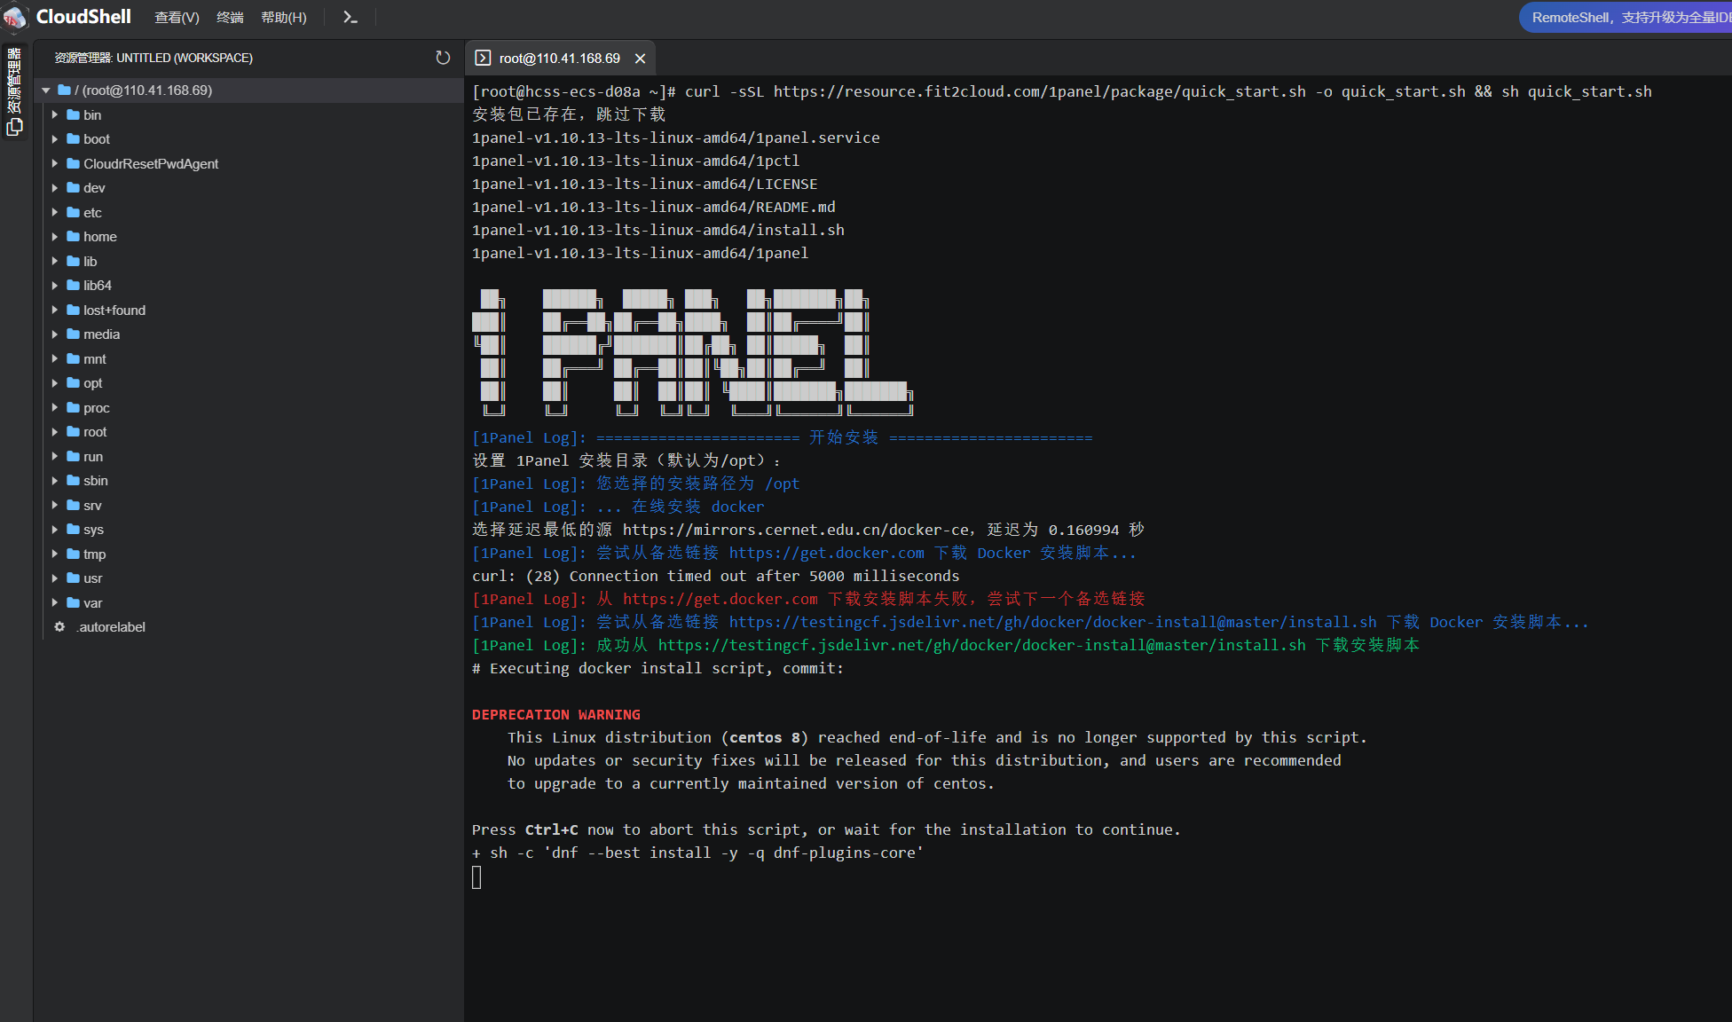Click the CloudShell title text
This screenshot has height=1022, width=1732.
pyautogui.click(x=83, y=17)
